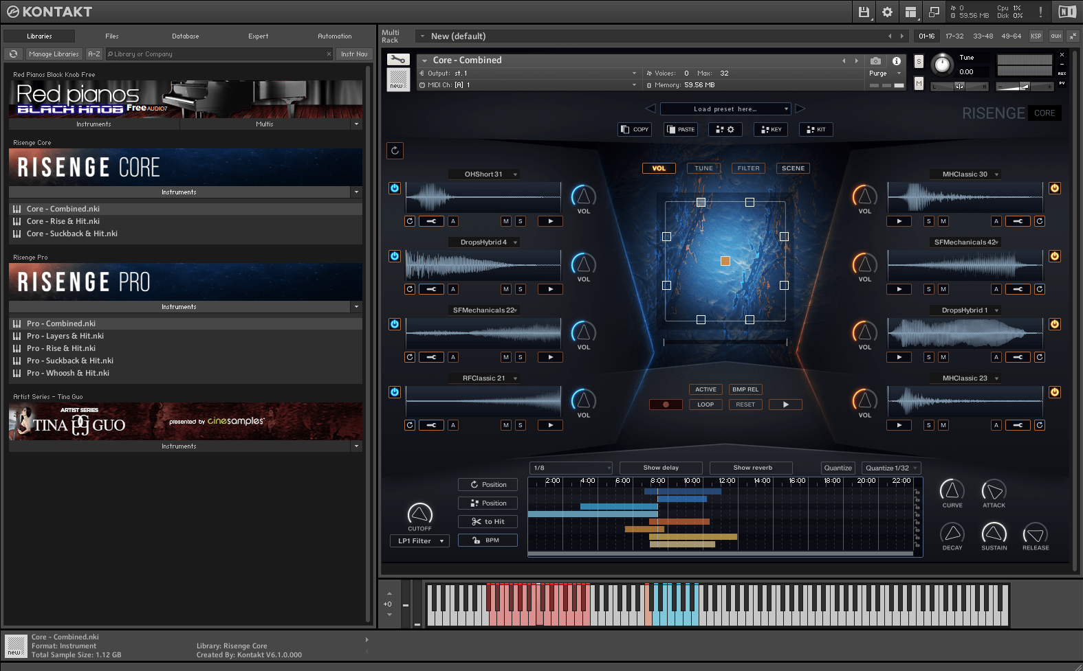Click the BPM lock button
This screenshot has height=671, width=1083.
pyautogui.click(x=488, y=541)
